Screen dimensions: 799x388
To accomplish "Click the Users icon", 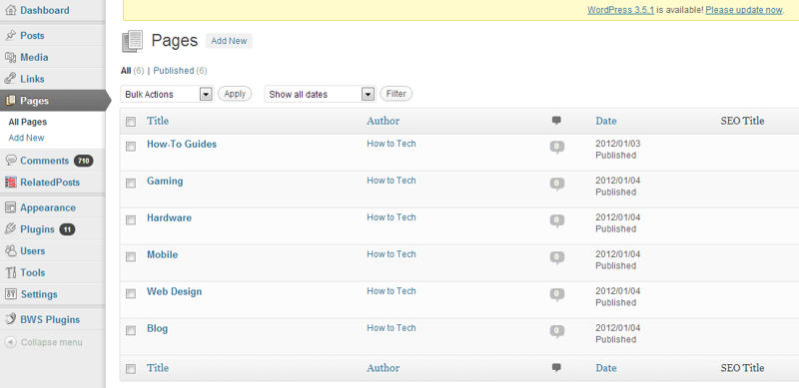I will coord(10,251).
